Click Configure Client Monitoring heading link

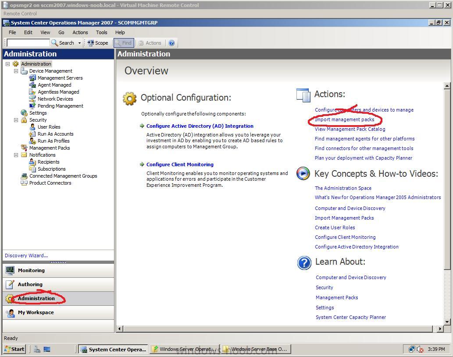point(180,164)
